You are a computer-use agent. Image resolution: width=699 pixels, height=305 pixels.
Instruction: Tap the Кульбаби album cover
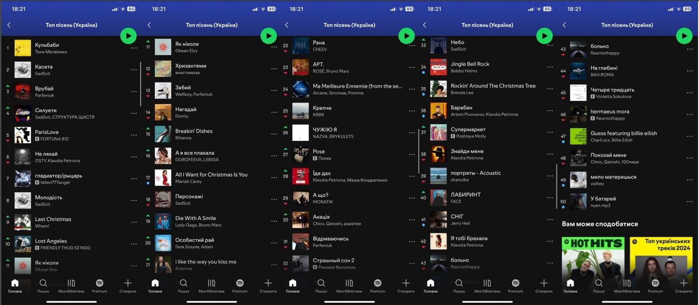pos(22,48)
